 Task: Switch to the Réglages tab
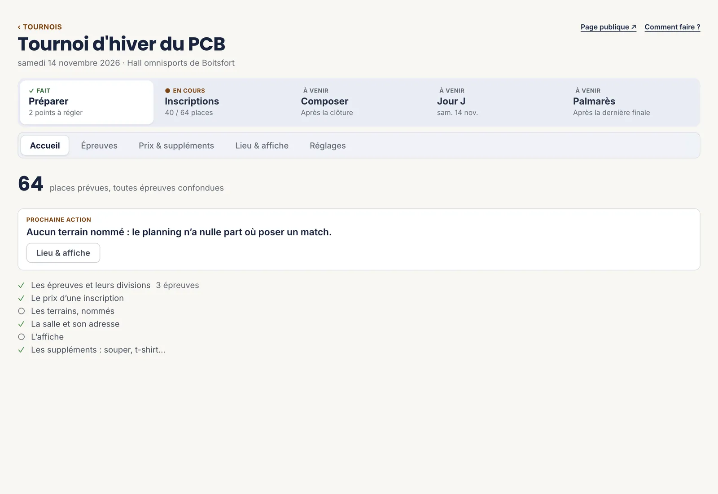point(328,146)
